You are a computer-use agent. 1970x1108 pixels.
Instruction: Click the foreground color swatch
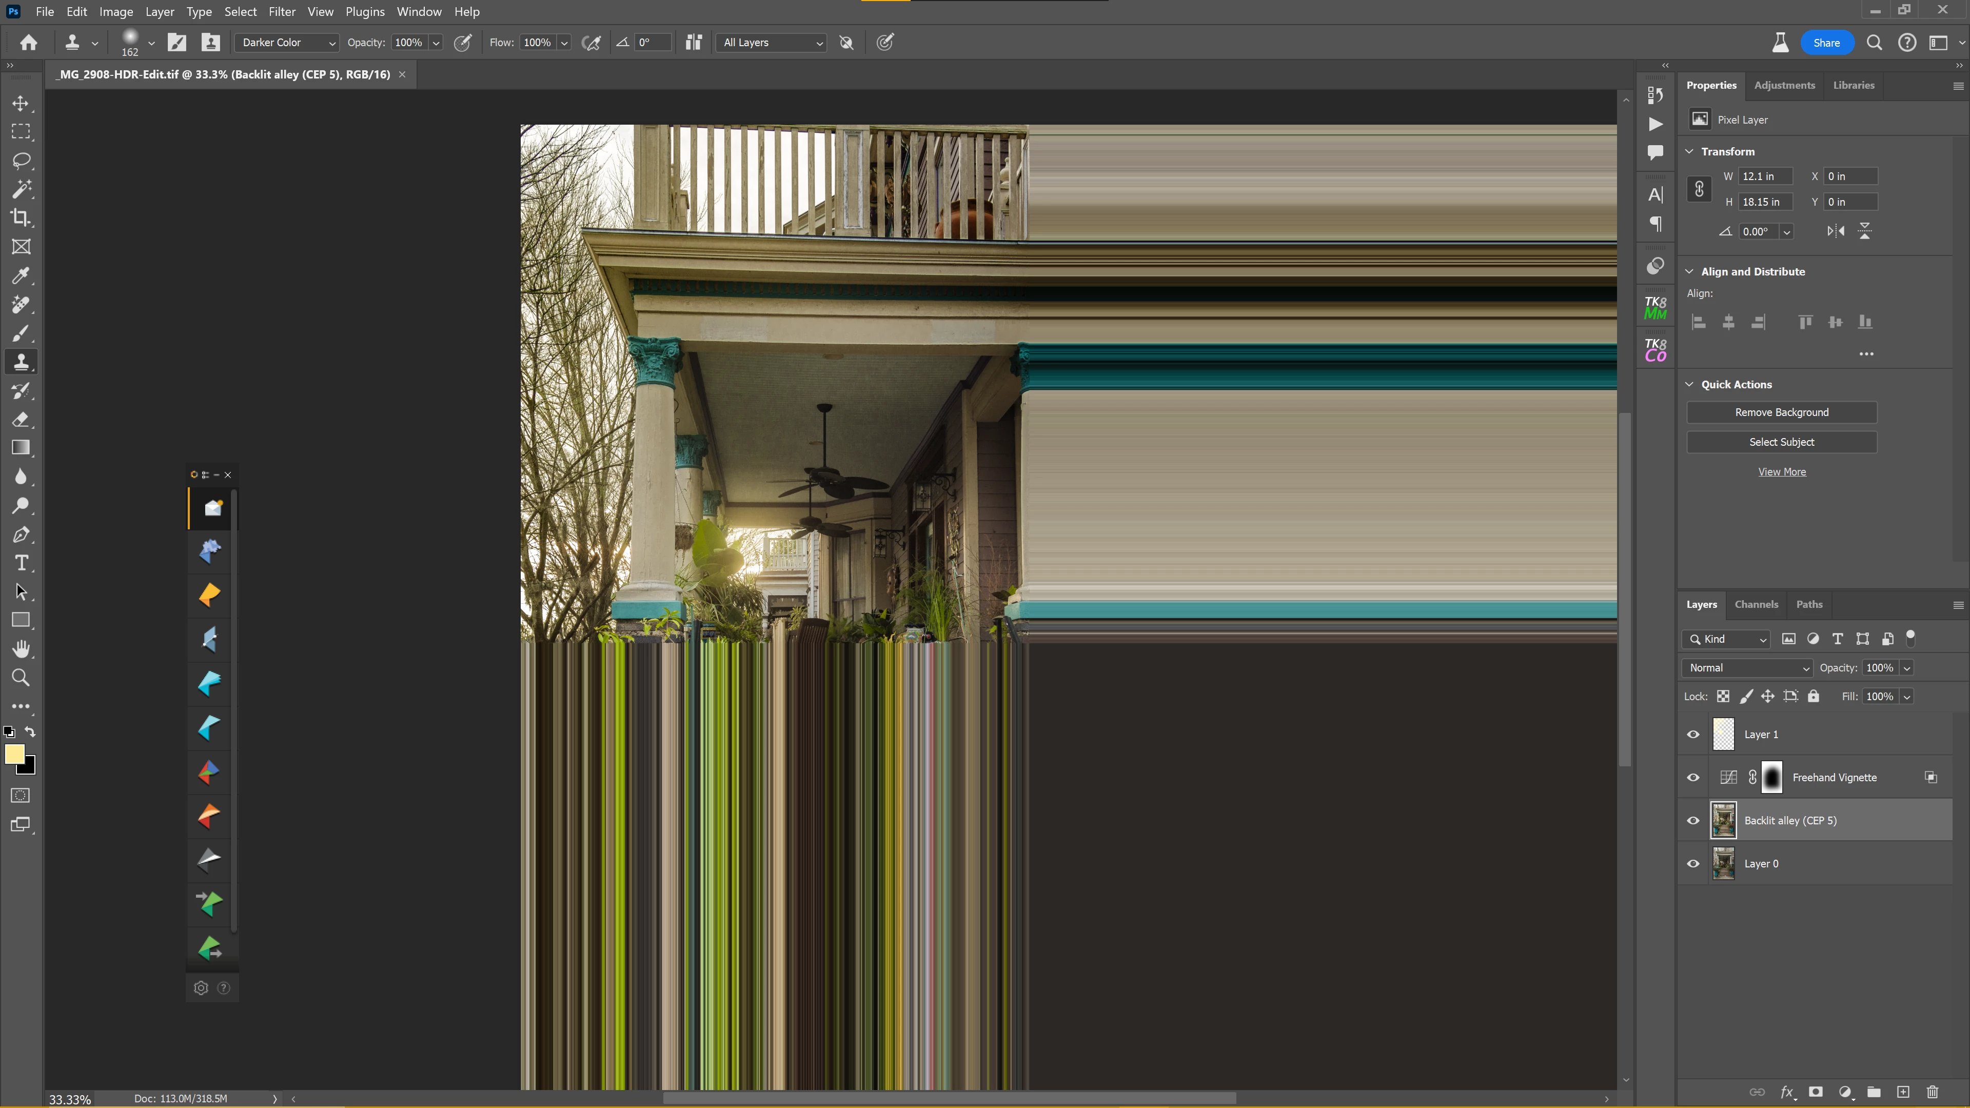pyautogui.click(x=14, y=754)
